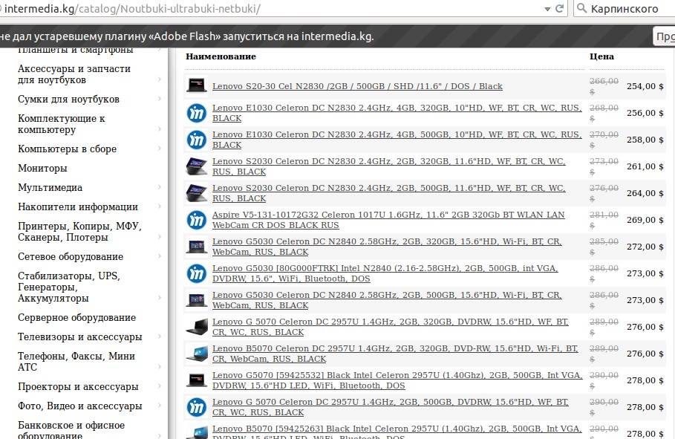Open the Серверное оборудование category
The width and height of the screenshot is (675, 439).
point(76,317)
